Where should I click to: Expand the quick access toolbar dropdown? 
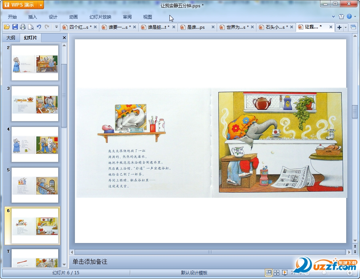56,27
